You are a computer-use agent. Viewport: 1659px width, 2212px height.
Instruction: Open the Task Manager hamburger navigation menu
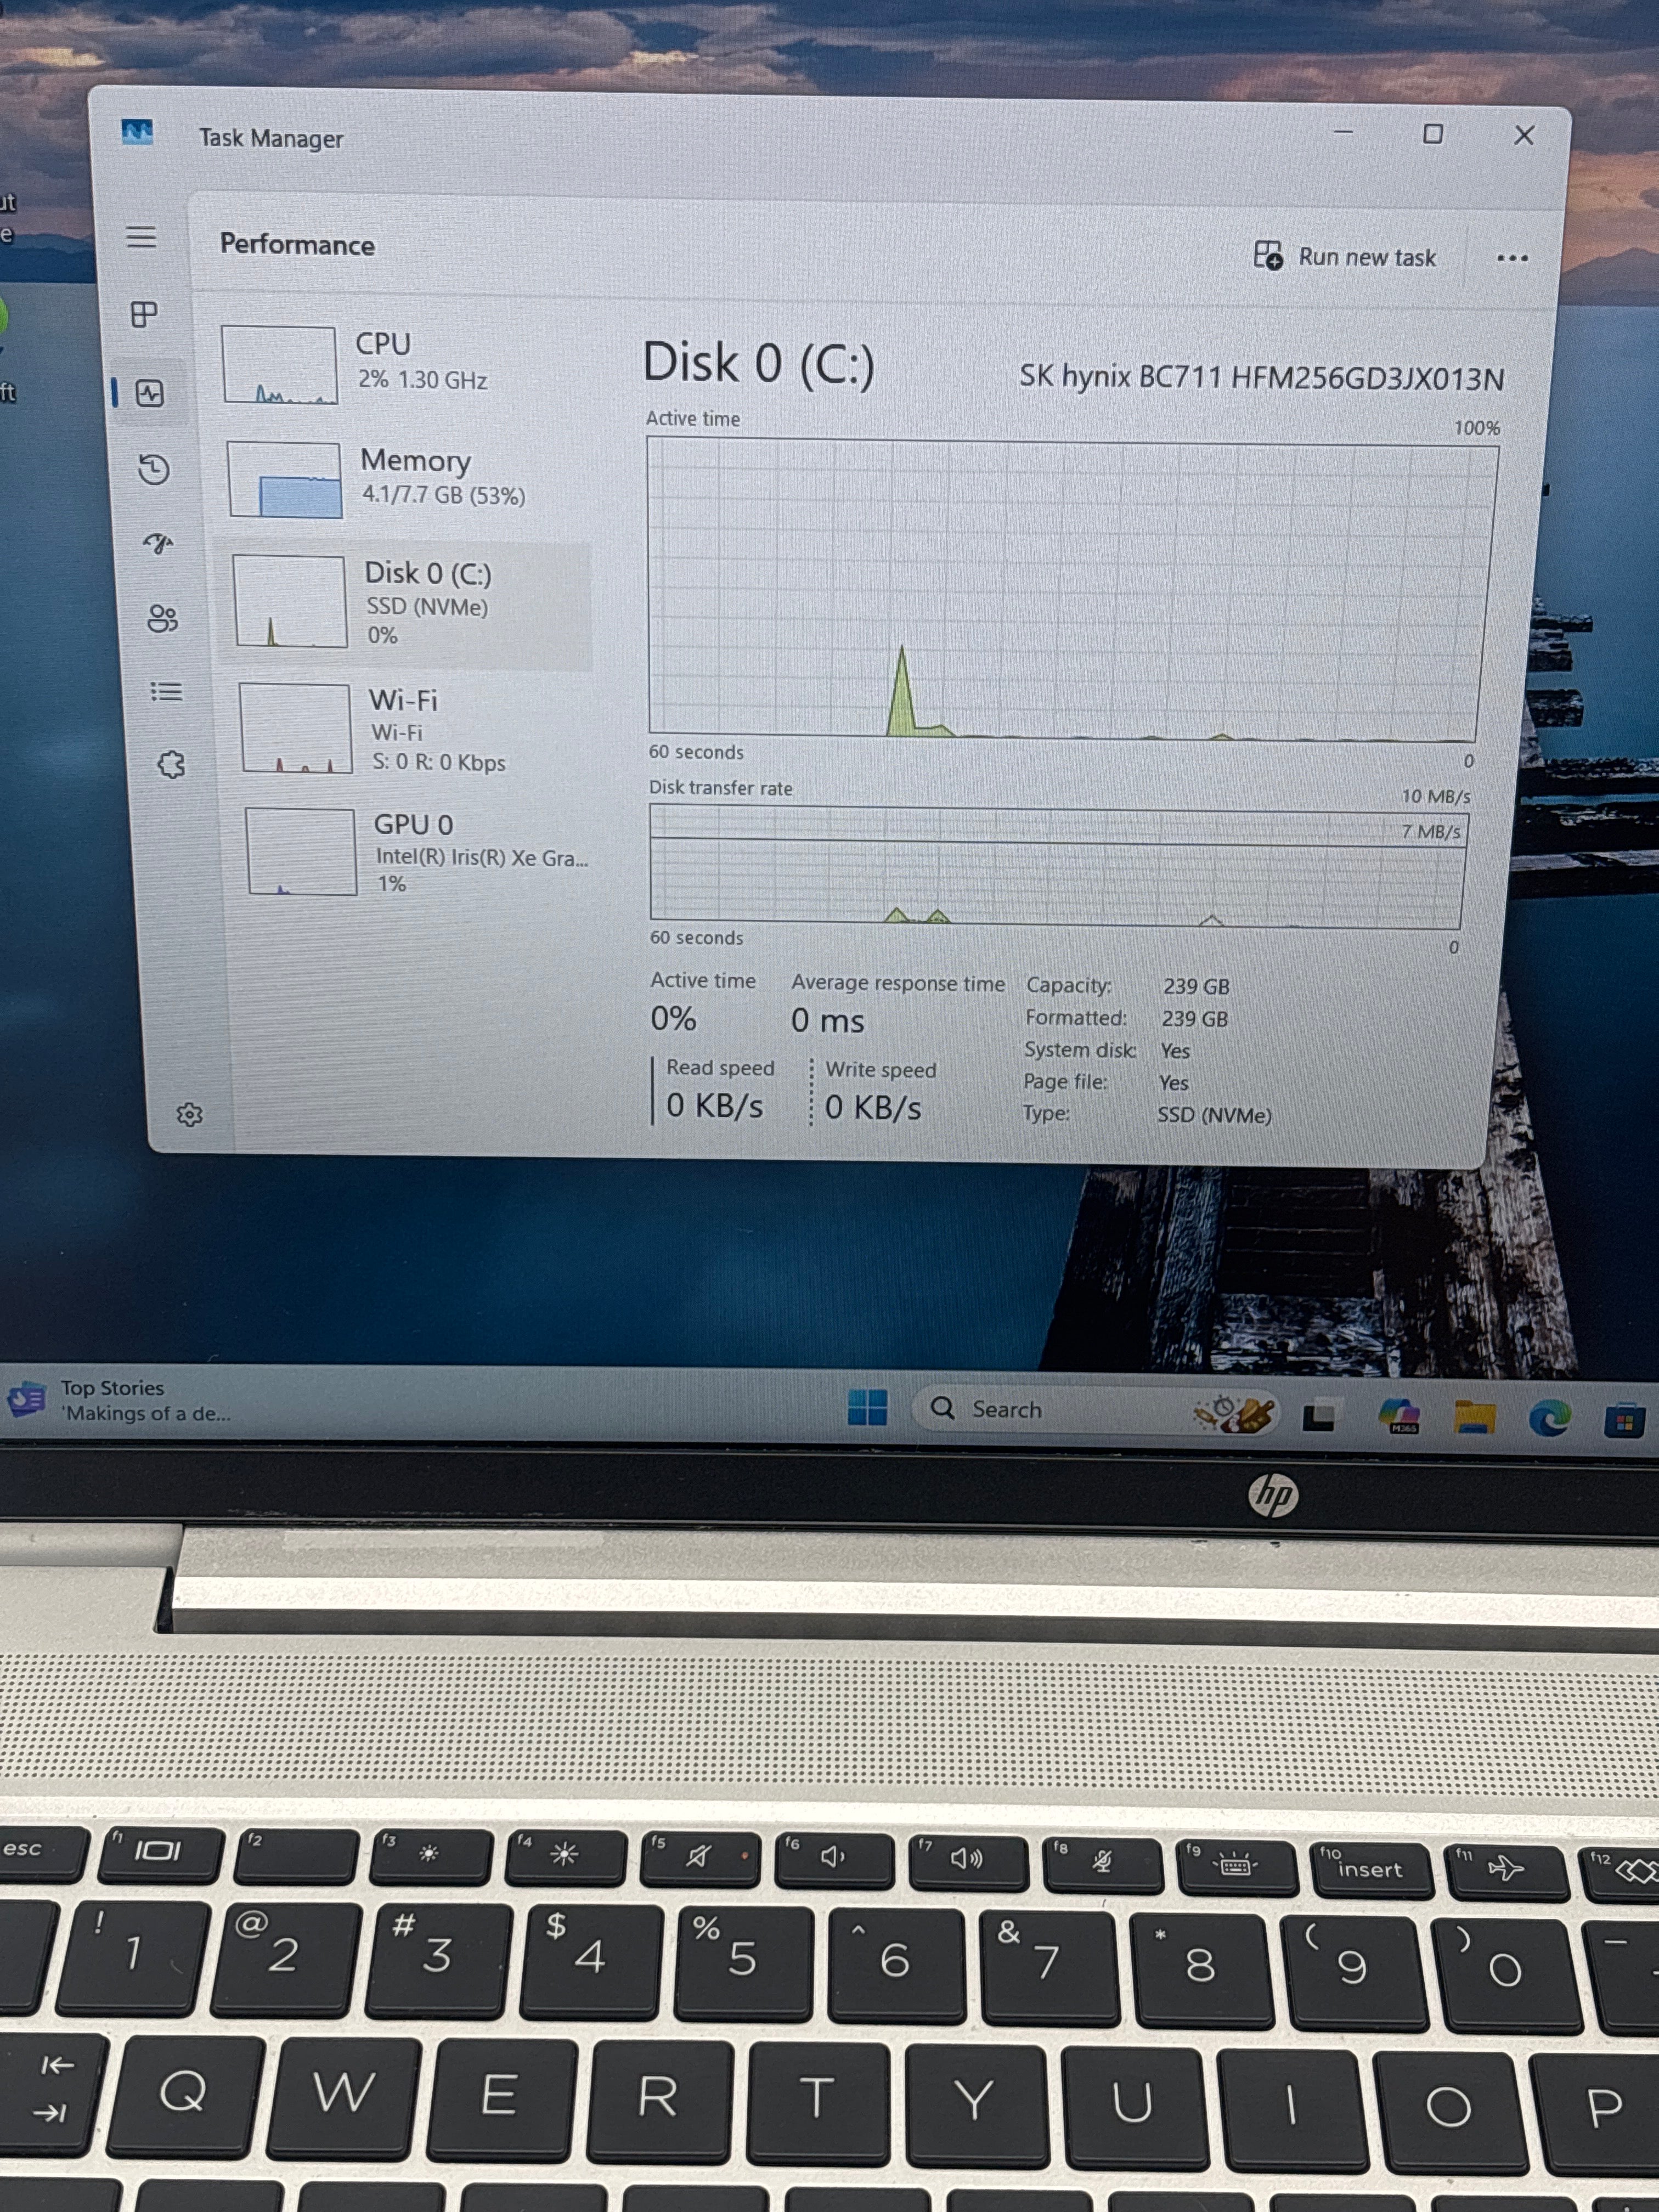(141, 237)
